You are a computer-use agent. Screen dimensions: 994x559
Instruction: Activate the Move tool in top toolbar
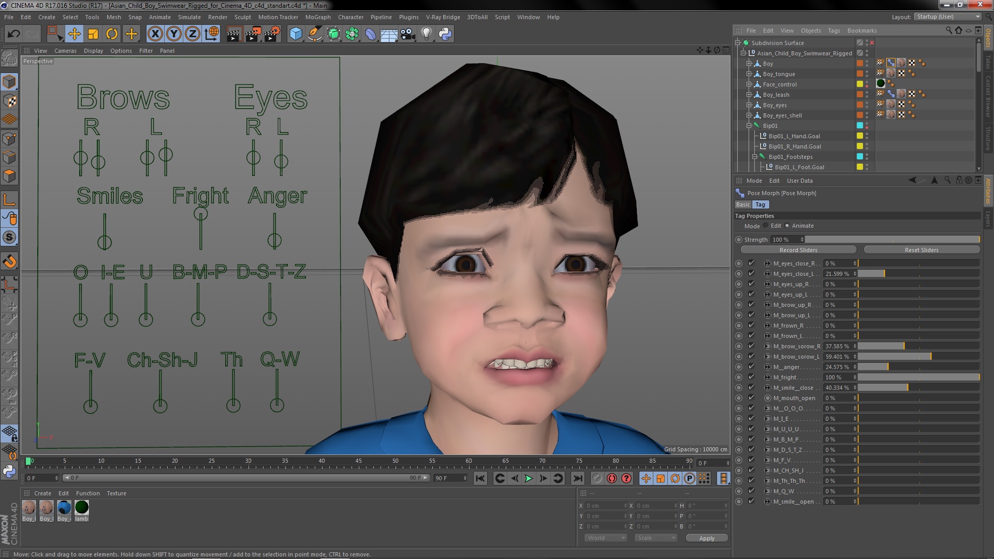coord(74,34)
